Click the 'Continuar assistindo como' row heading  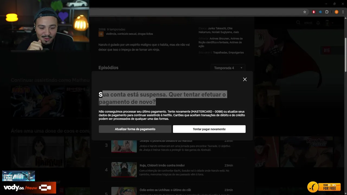(50, 80)
